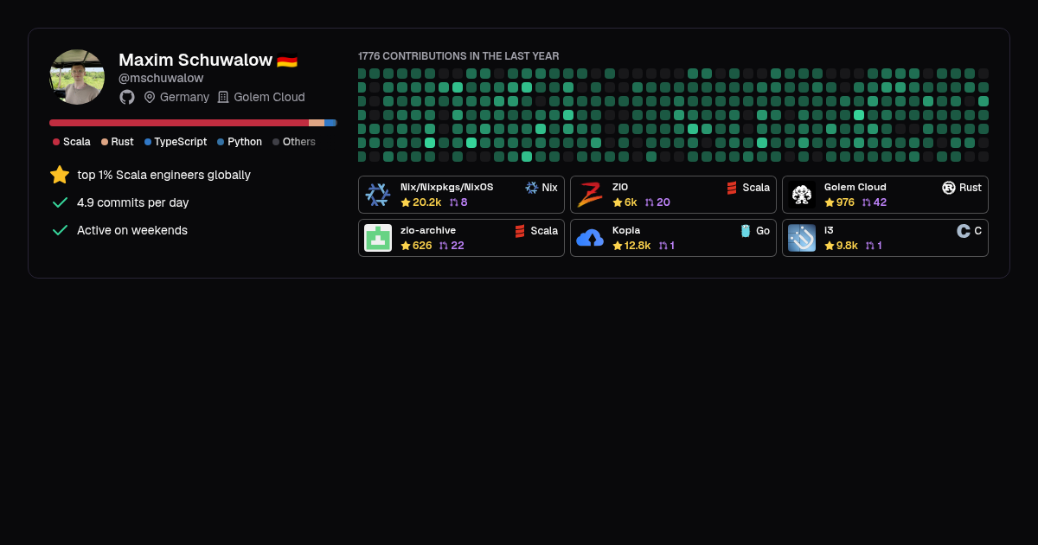Click the Others legend color dot
The image size is (1038, 545).
(276, 142)
